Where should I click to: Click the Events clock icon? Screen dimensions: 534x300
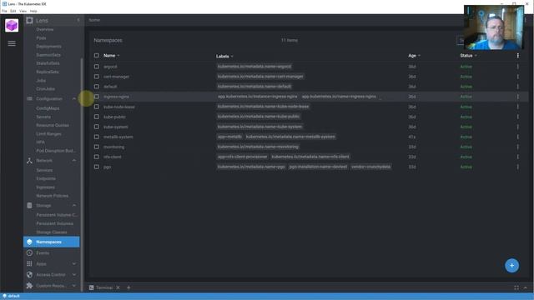point(30,253)
